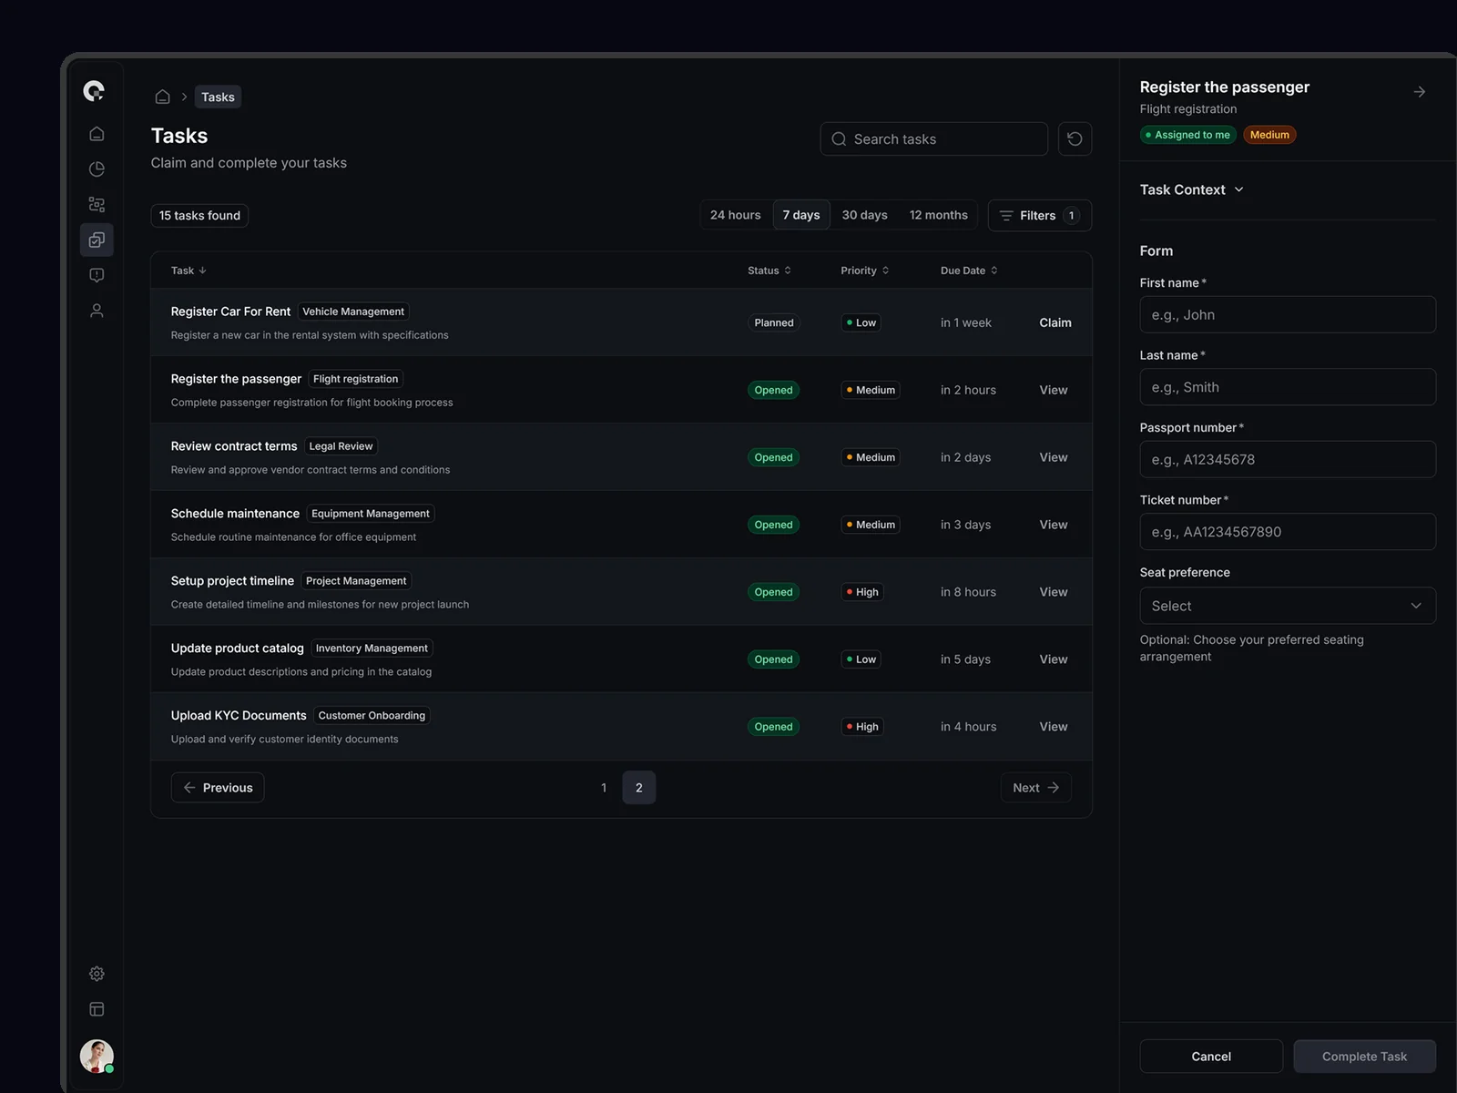Open the user profile sidebar icon
Screen dimensions: 1457x1093
[97, 311]
